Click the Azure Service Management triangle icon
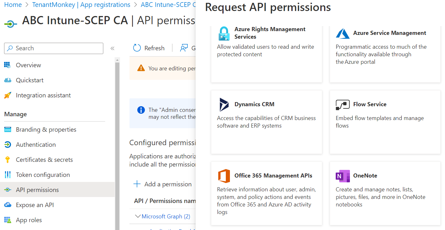 (x=343, y=33)
